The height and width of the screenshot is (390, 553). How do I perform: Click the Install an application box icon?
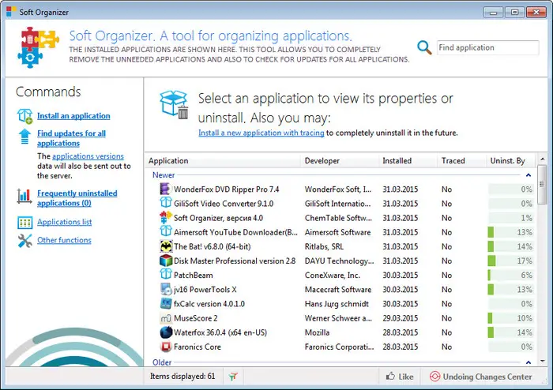[x=24, y=116]
